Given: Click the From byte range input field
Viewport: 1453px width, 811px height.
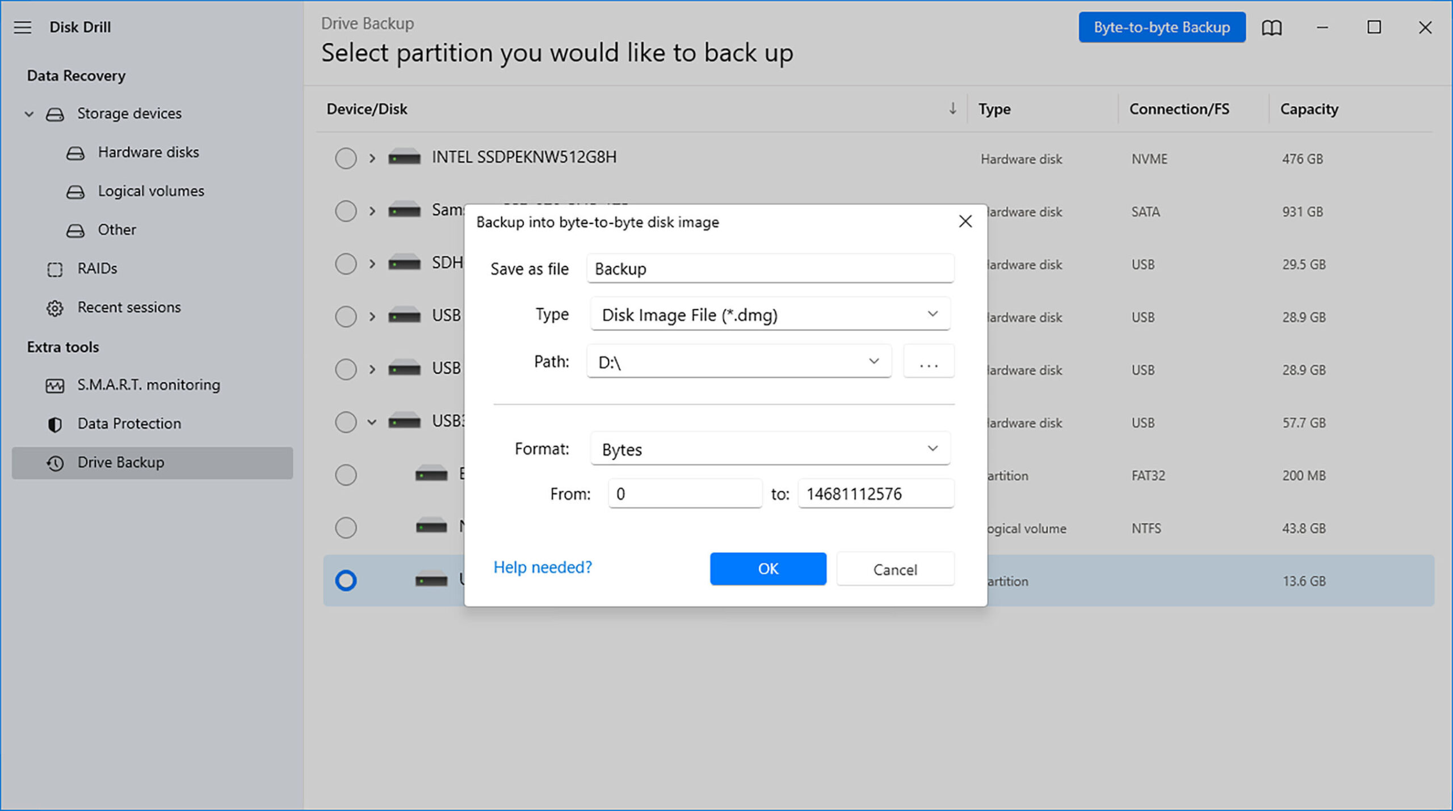Looking at the screenshot, I should (683, 494).
